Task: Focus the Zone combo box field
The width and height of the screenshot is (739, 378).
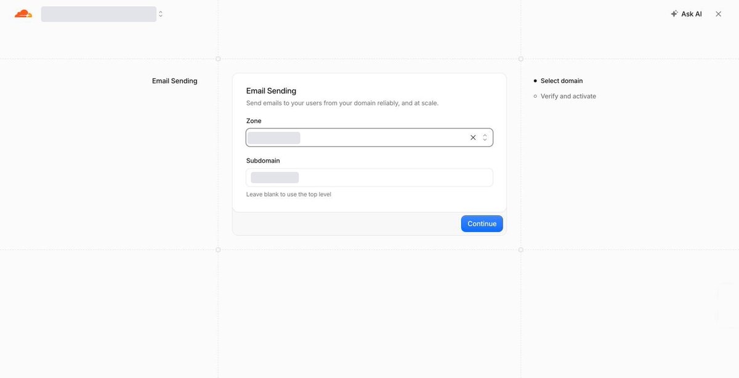Action: coord(369,138)
